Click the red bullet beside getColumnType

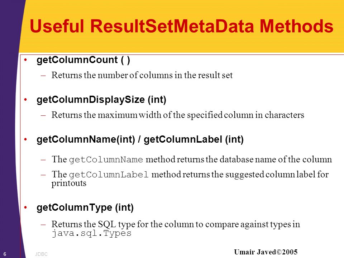click(26, 207)
